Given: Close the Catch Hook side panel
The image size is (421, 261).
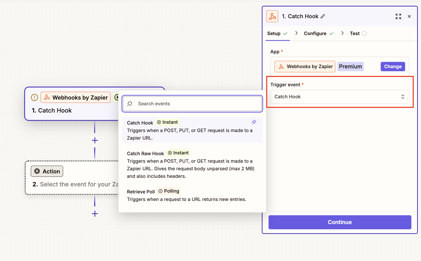Looking at the screenshot, I should pos(409,16).
